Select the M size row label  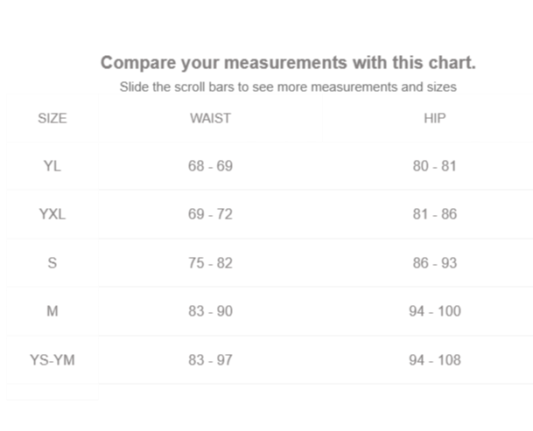pyautogui.click(x=53, y=311)
